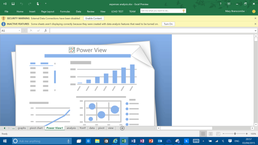The width and height of the screenshot is (258, 145).
Task: Dismiss the Inactive Features bar
Action: click(255, 24)
